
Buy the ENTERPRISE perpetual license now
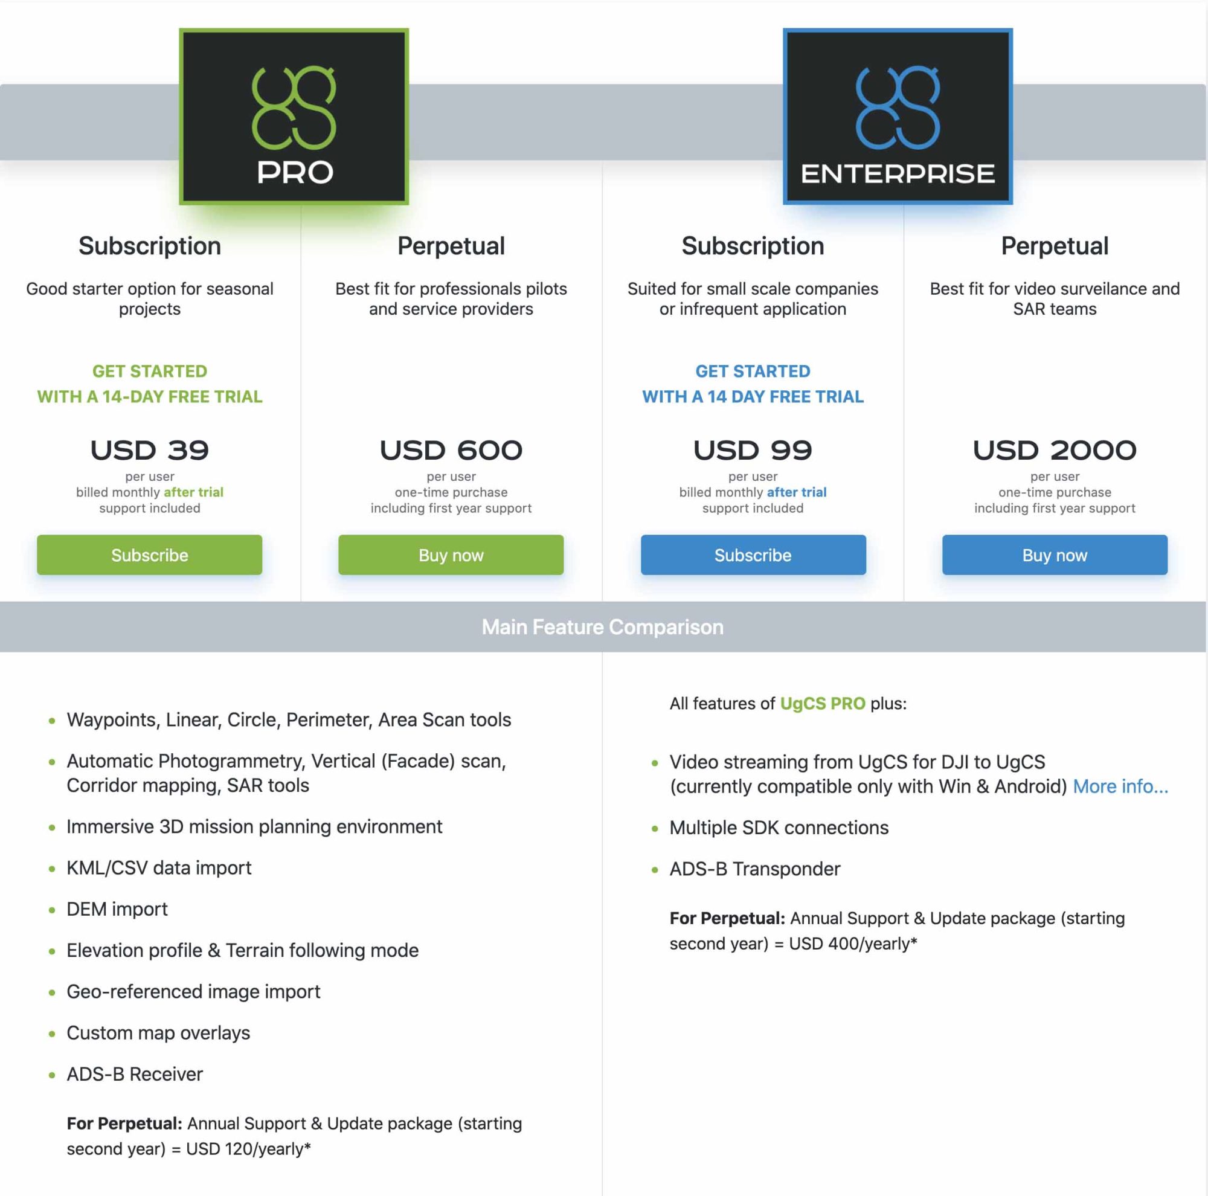(x=1055, y=555)
